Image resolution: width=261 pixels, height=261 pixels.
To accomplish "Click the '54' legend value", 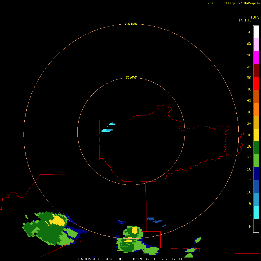I will [249, 66].
